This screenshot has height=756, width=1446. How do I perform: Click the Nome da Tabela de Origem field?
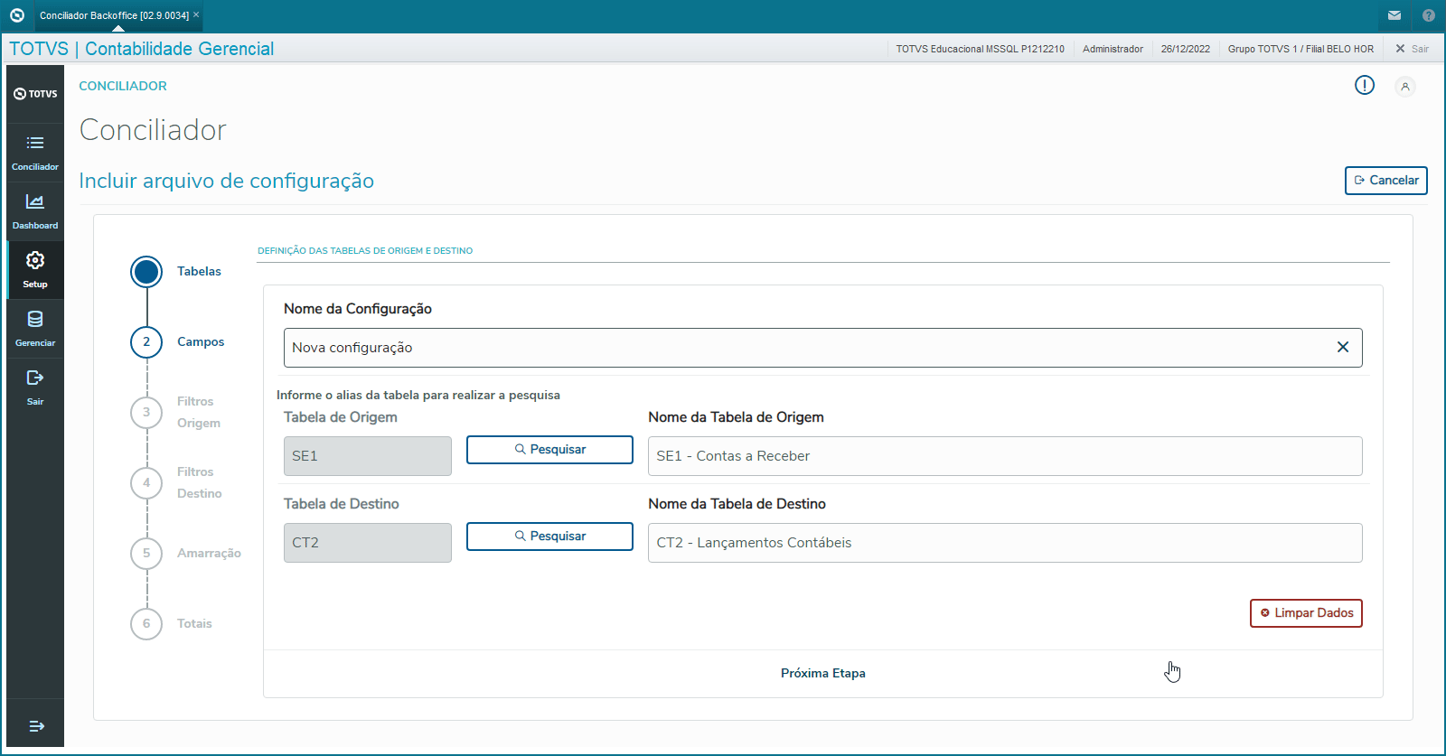(x=1005, y=456)
